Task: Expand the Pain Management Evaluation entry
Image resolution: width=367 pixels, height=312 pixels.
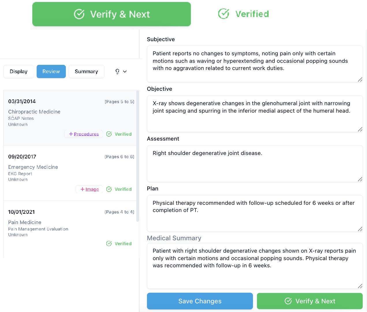Action: pos(38,229)
